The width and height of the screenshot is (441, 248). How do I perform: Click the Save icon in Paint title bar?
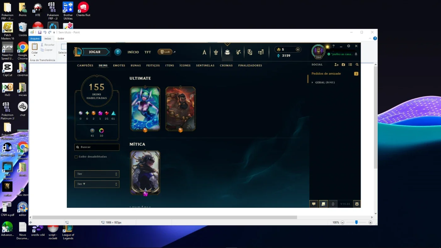coord(40,32)
